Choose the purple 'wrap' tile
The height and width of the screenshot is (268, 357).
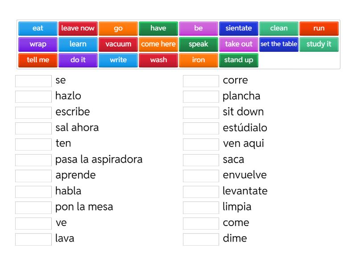pos(38,44)
